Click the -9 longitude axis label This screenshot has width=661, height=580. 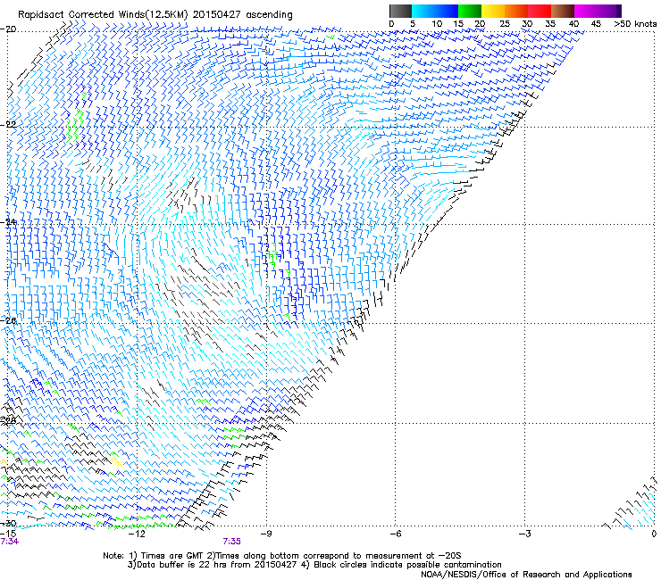[266, 534]
